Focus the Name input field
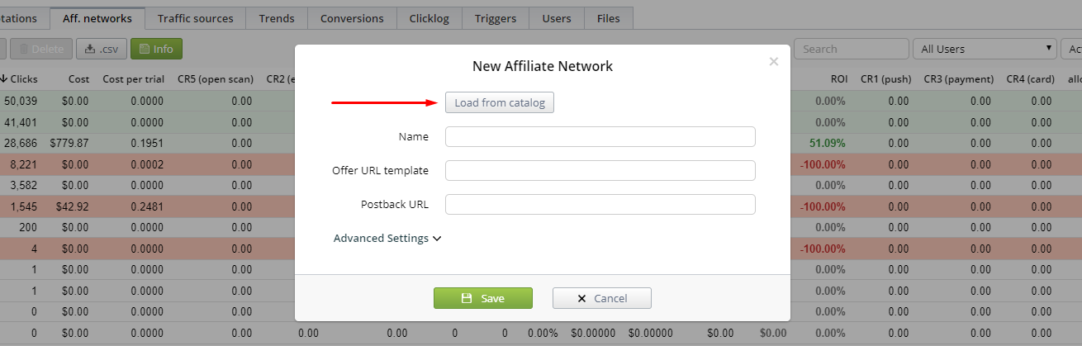The height and width of the screenshot is (346, 1082). 600,136
